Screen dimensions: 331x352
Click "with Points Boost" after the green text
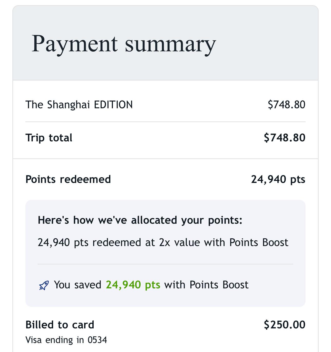tap(206, 285)
